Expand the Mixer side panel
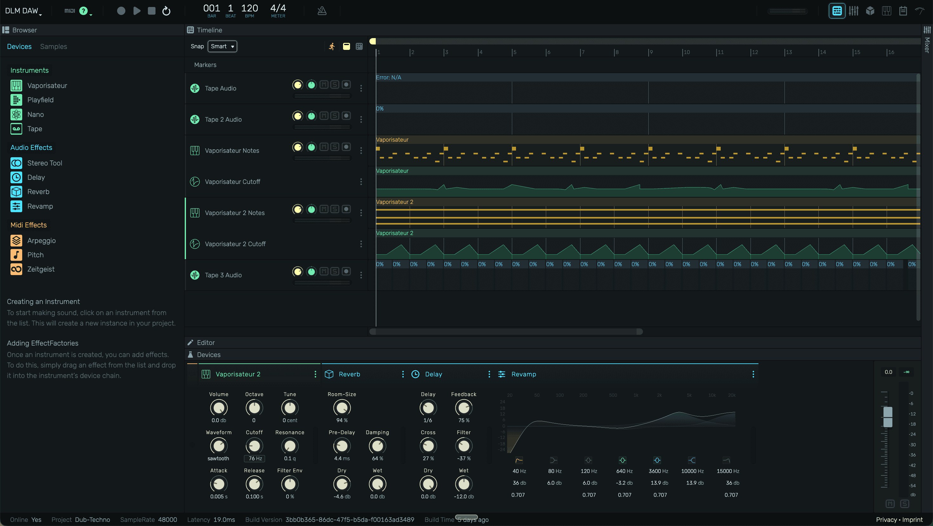The width and height of the screenshot is (933, 526). click(927, 40)
